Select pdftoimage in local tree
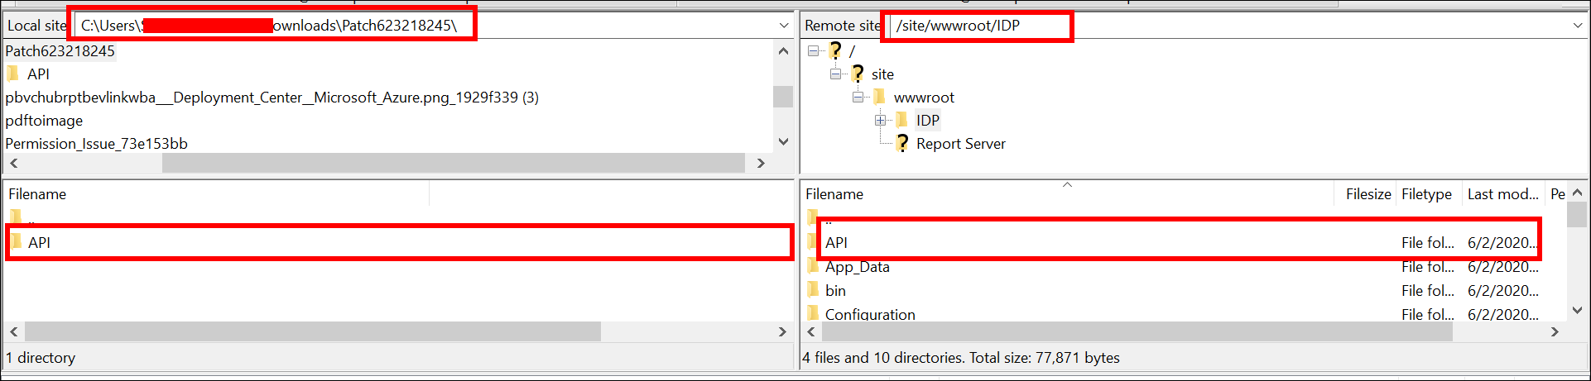 click(44, 121)
